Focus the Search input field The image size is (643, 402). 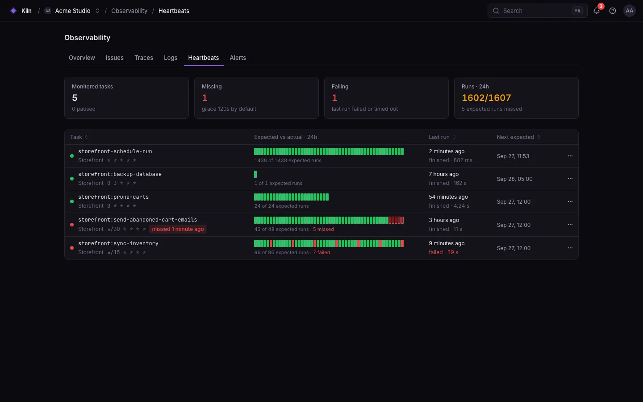pyautogui.click(x=537, y=11)
